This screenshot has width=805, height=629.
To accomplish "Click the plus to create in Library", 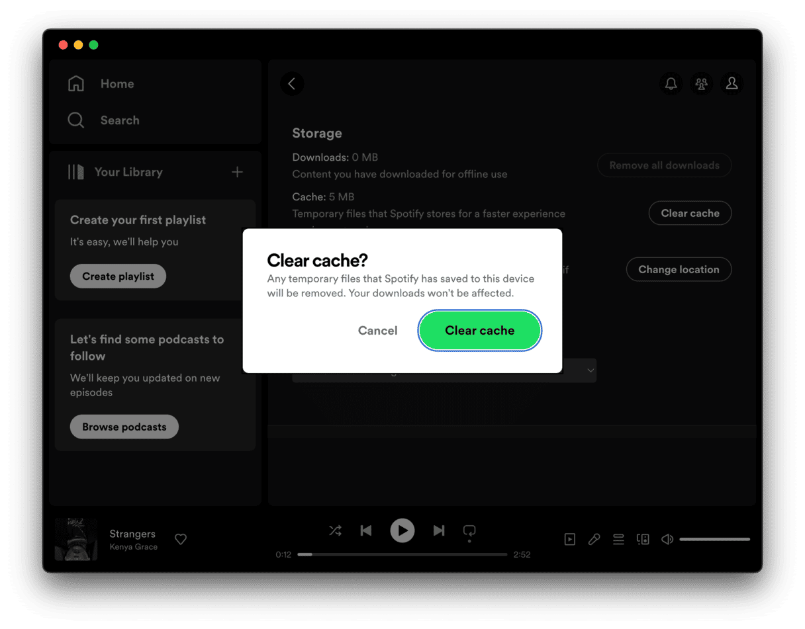I will [x=237, y=172].
